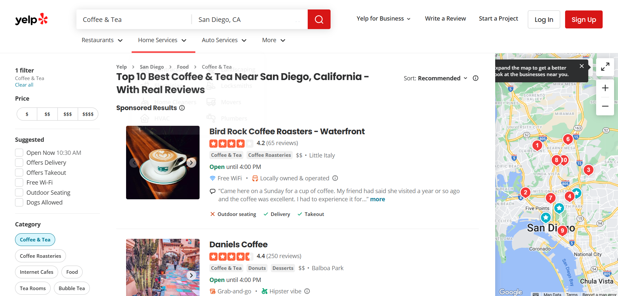This screenshot has height=296, width=618.
Task: Show next Bird Rock Coffee photo
Action: (191, 162)
